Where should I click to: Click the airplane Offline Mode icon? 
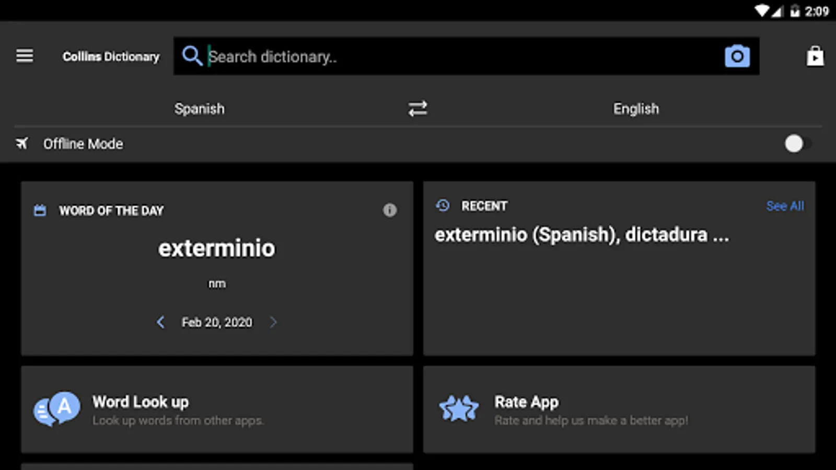pos(22,144)
